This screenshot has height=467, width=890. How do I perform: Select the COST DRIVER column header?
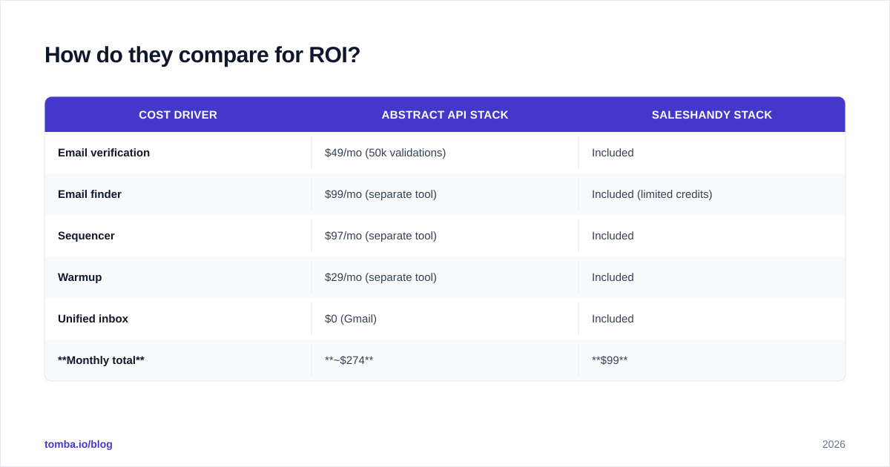178,115
